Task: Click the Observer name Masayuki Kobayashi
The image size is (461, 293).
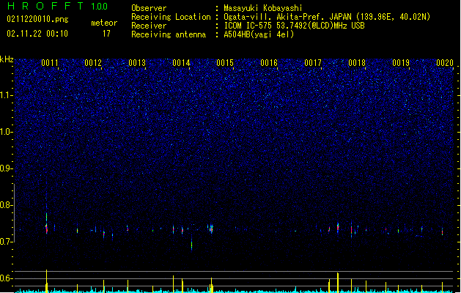Action: [263, 8]
